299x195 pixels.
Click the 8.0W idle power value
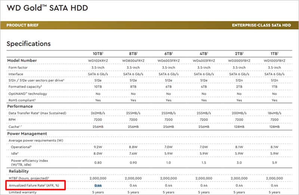pos(98,154)
